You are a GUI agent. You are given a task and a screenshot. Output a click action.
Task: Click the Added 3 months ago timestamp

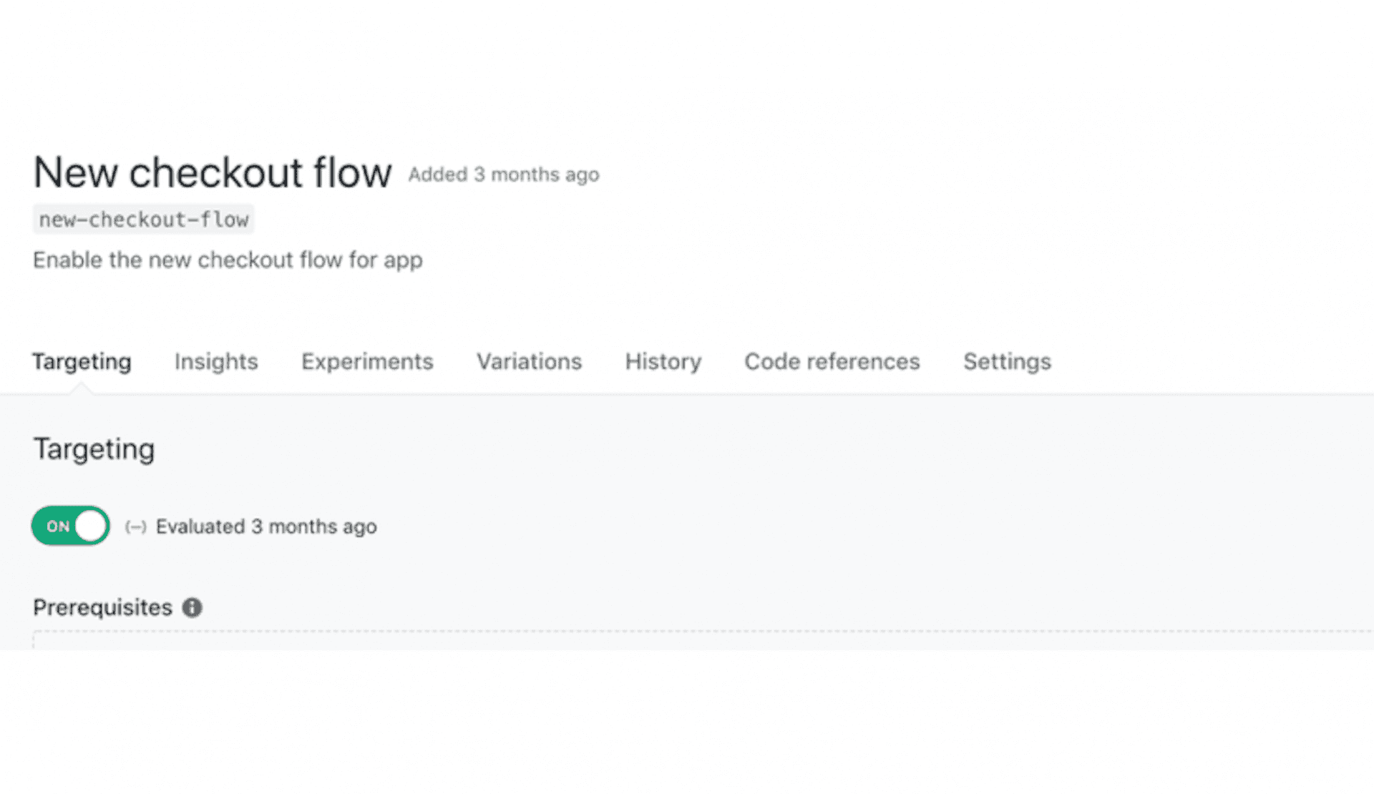[x=502, y=175]
